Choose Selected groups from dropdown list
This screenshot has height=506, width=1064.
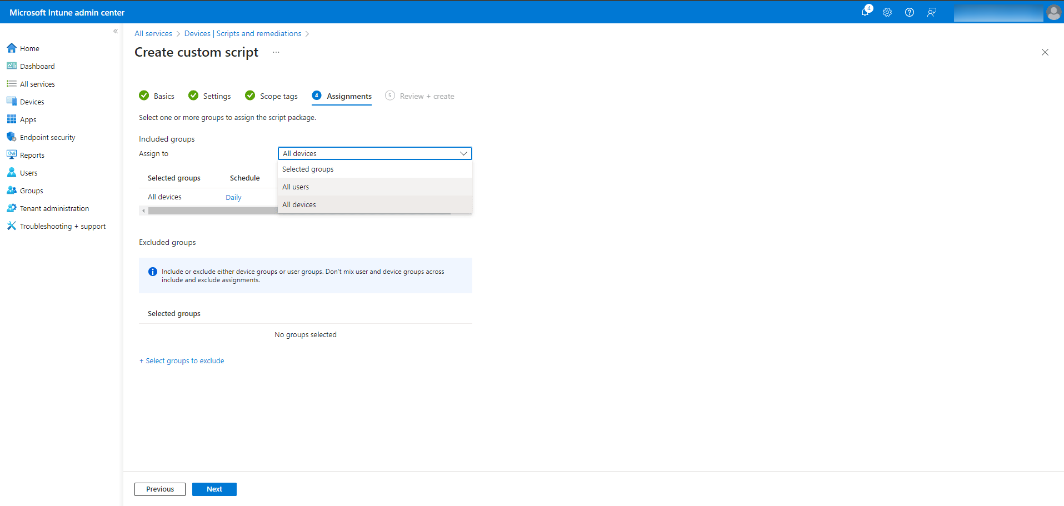375,169
